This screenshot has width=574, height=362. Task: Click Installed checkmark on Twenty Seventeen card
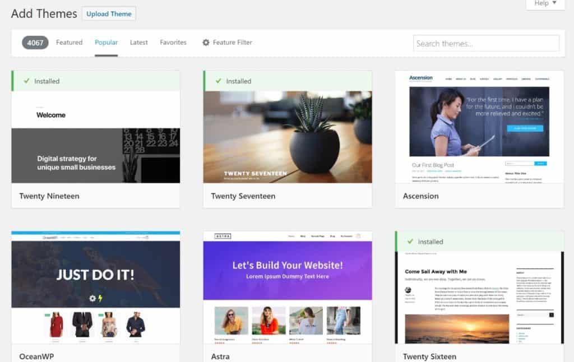[218, 81]
